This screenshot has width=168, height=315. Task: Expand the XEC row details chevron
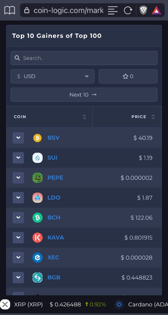coord(18,258)
